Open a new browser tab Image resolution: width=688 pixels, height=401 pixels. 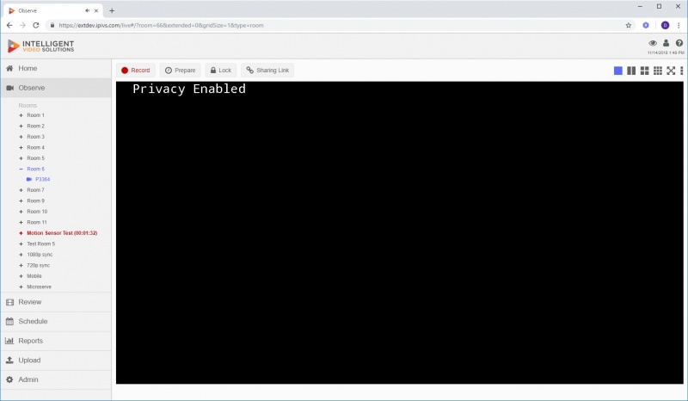click(112, 10)
